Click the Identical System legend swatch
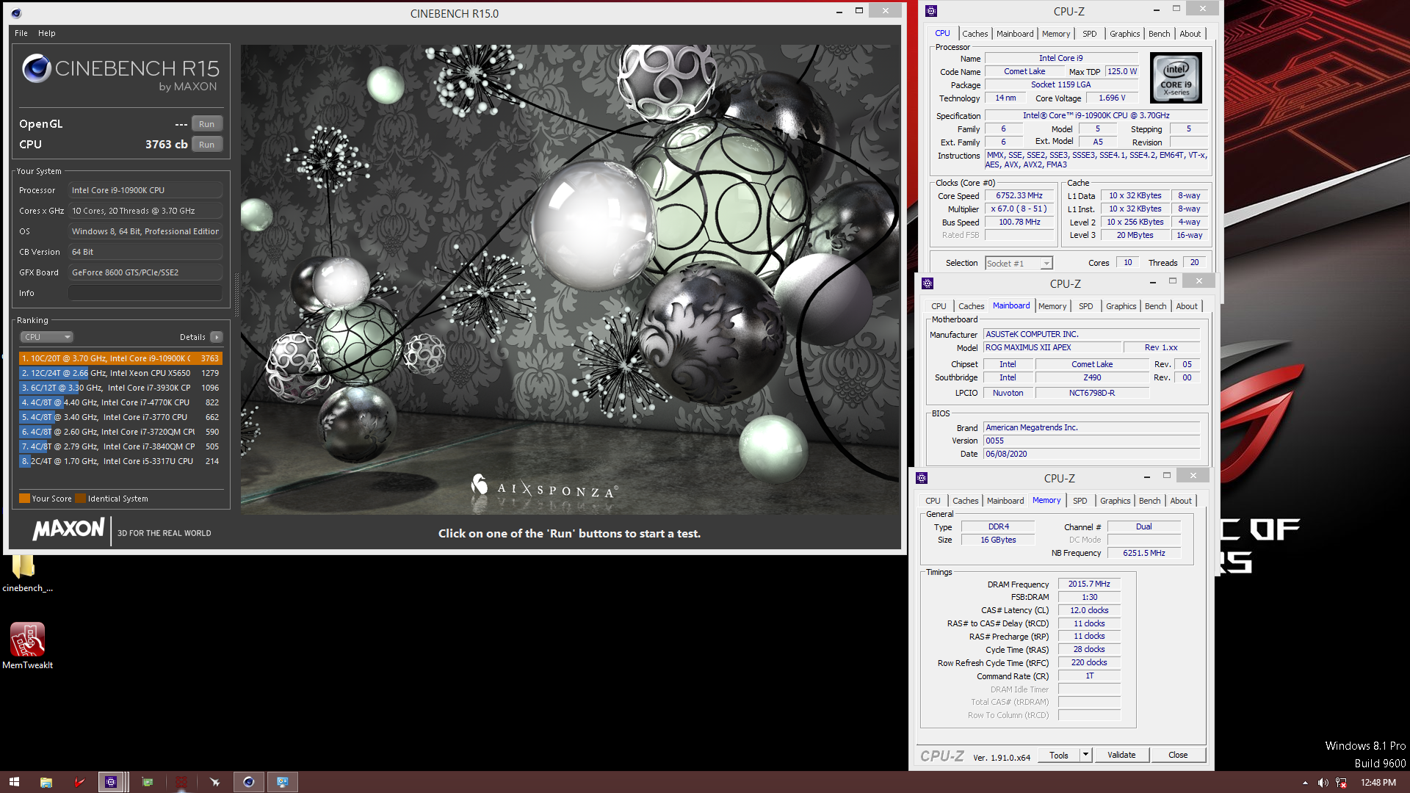The height and width of the screenshot is (793, 1410). point(81,499)
